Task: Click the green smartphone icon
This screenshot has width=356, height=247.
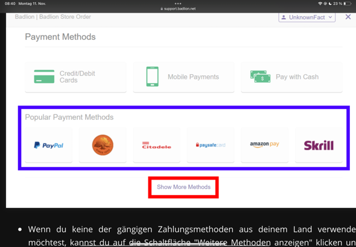Action: 152,77
